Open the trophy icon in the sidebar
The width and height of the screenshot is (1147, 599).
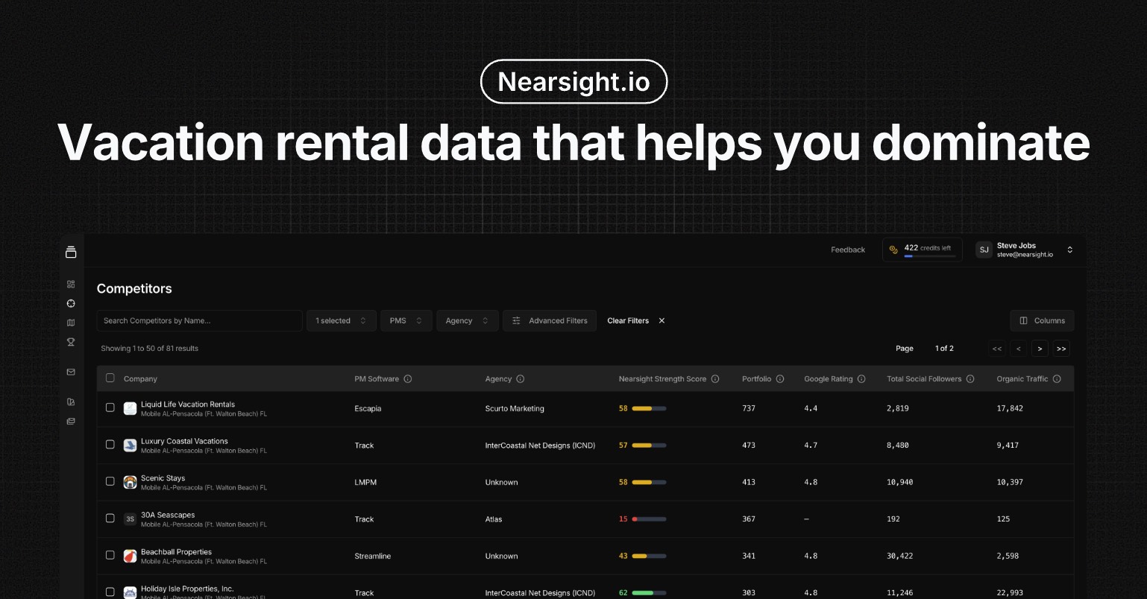(x=71, y=342)
